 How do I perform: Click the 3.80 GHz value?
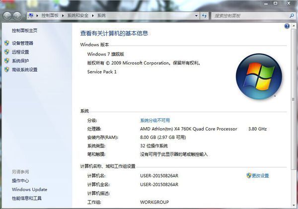[257, 129]
